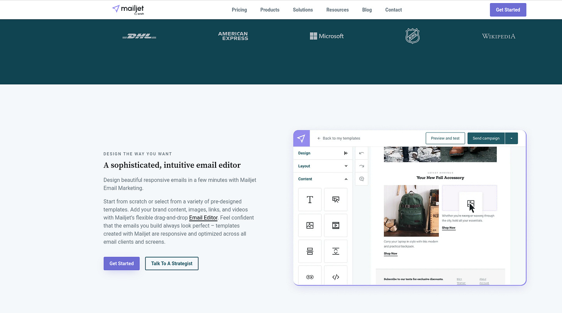The height and width of the screenshot is (313, 562).
Task: Click the Wikipedia logo
Action: 499,36
